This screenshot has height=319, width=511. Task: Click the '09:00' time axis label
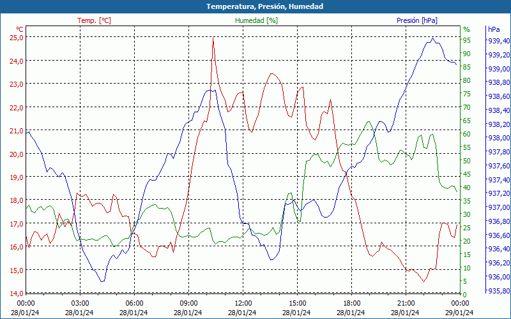point(188,303)
